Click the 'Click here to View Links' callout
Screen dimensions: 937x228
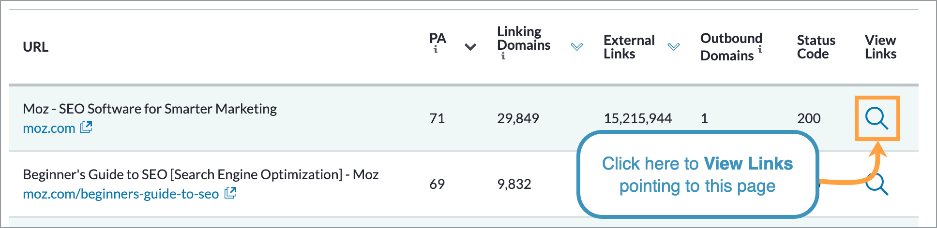click(x=697, y=174)
